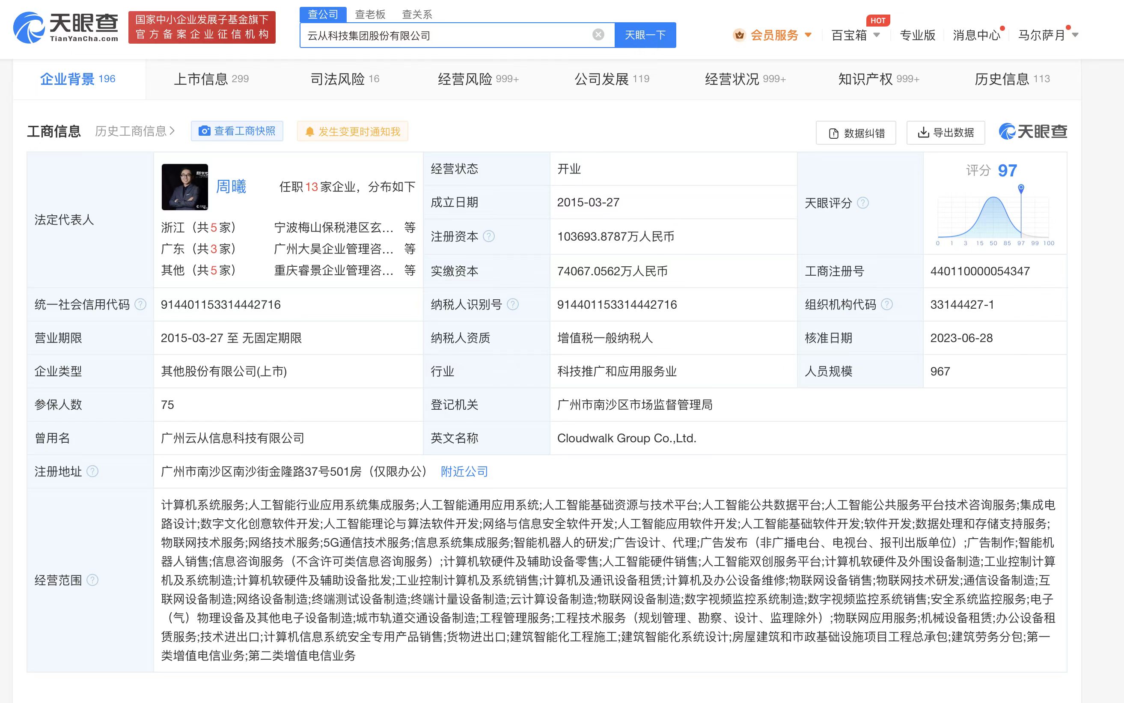Open help icon next to 注册资本
The height and width of the screenshot is (703, 1124).
coord(488,236)
